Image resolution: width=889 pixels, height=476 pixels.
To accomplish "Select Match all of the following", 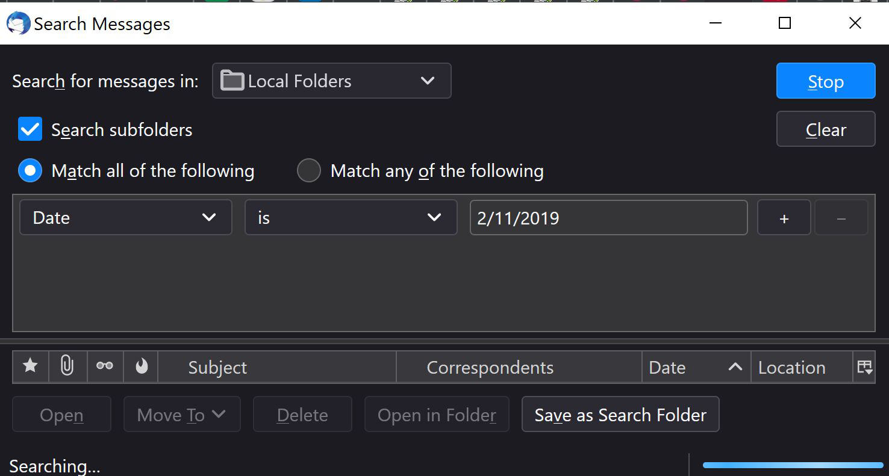I will (30, 171).
